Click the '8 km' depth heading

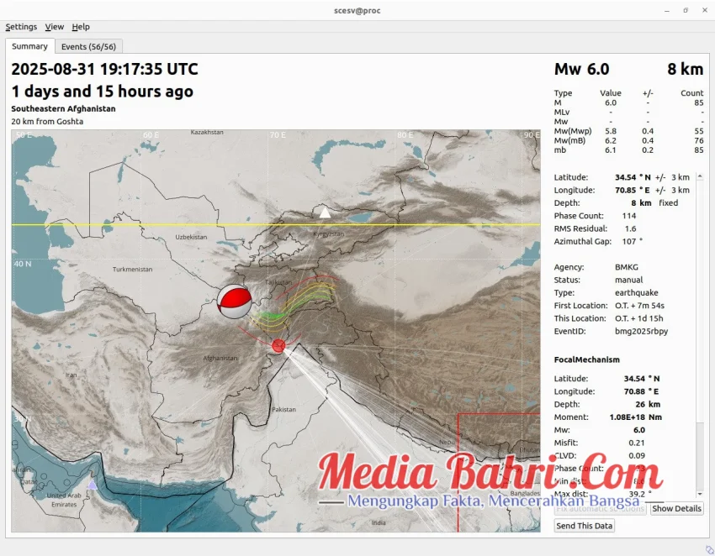[x=685, y=69]
